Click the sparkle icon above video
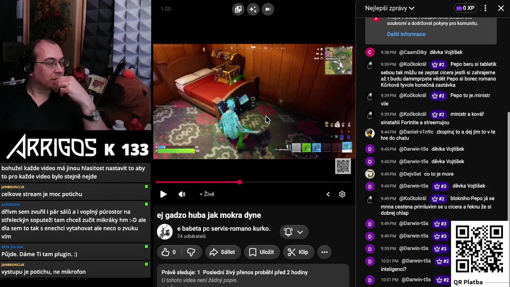Viewport: 510px width, 287px height. pos(253,9)
